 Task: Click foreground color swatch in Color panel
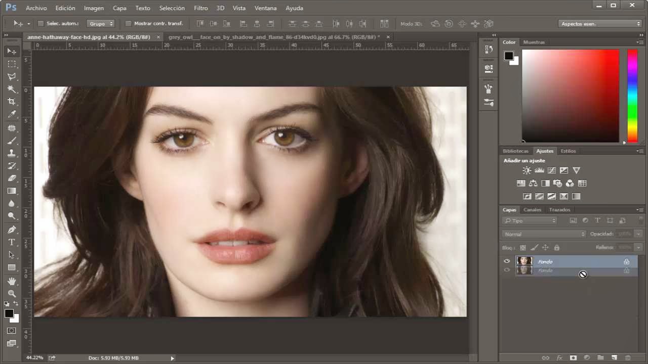pyautogui.click(x=509, y=56)
